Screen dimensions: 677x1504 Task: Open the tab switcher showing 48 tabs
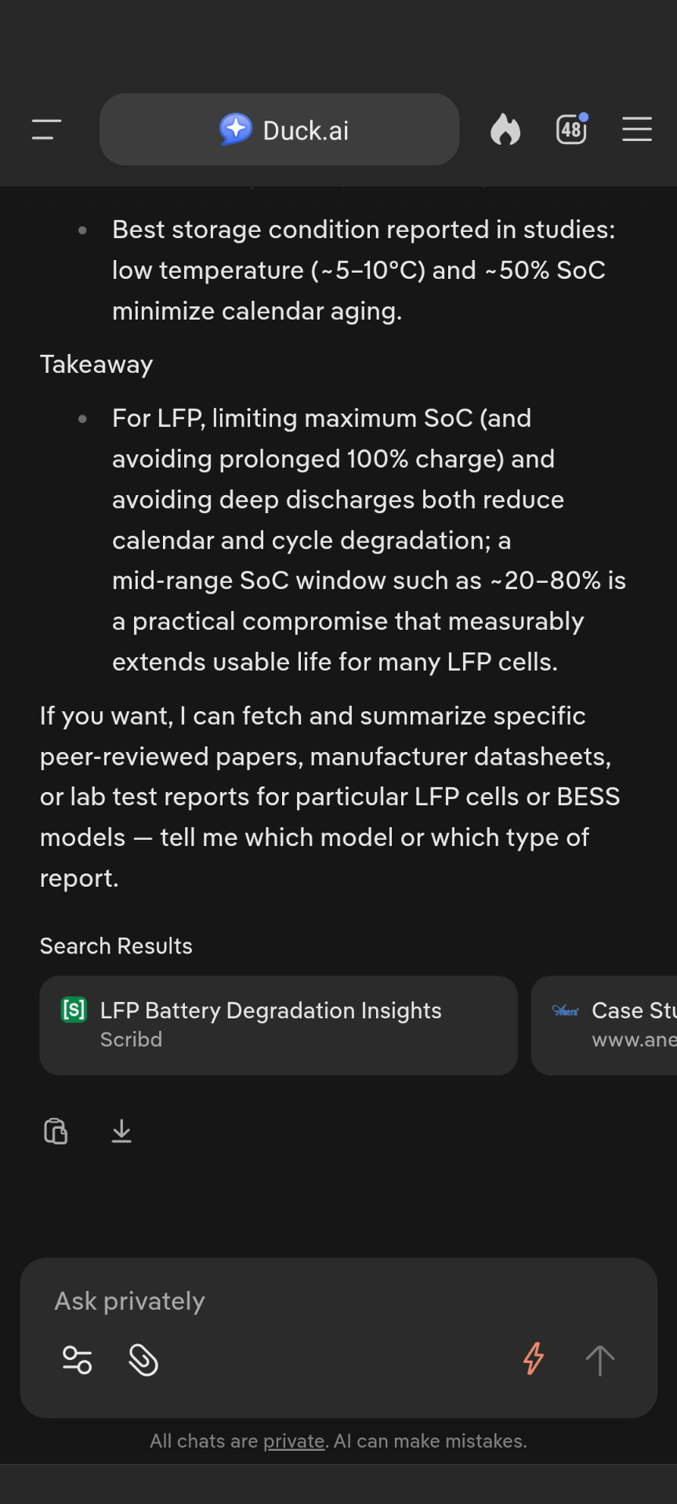pos(571,129)
